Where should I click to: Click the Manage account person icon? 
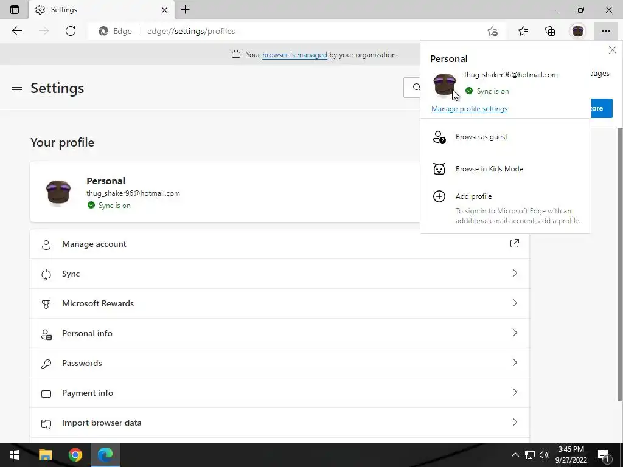[x=46, y=245]
